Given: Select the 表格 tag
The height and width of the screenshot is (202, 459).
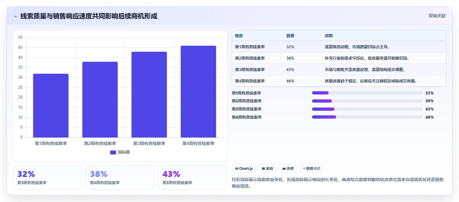Looking at the screenshot, I should coord(267,168).
